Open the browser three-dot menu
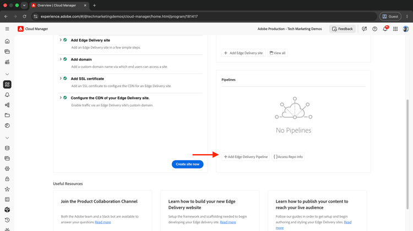The image size is (413, 231). 407,16
